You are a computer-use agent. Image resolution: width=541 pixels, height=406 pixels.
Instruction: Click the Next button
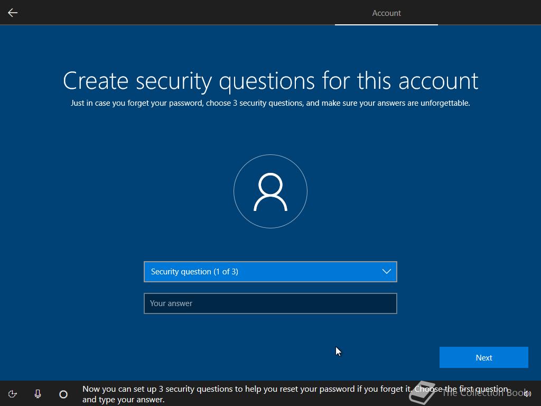coord(483,357)
